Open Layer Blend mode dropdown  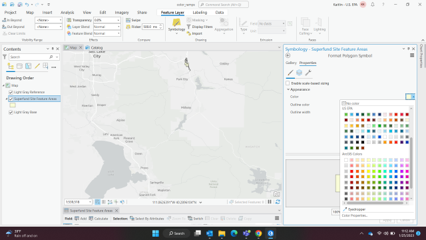(118, 27)
